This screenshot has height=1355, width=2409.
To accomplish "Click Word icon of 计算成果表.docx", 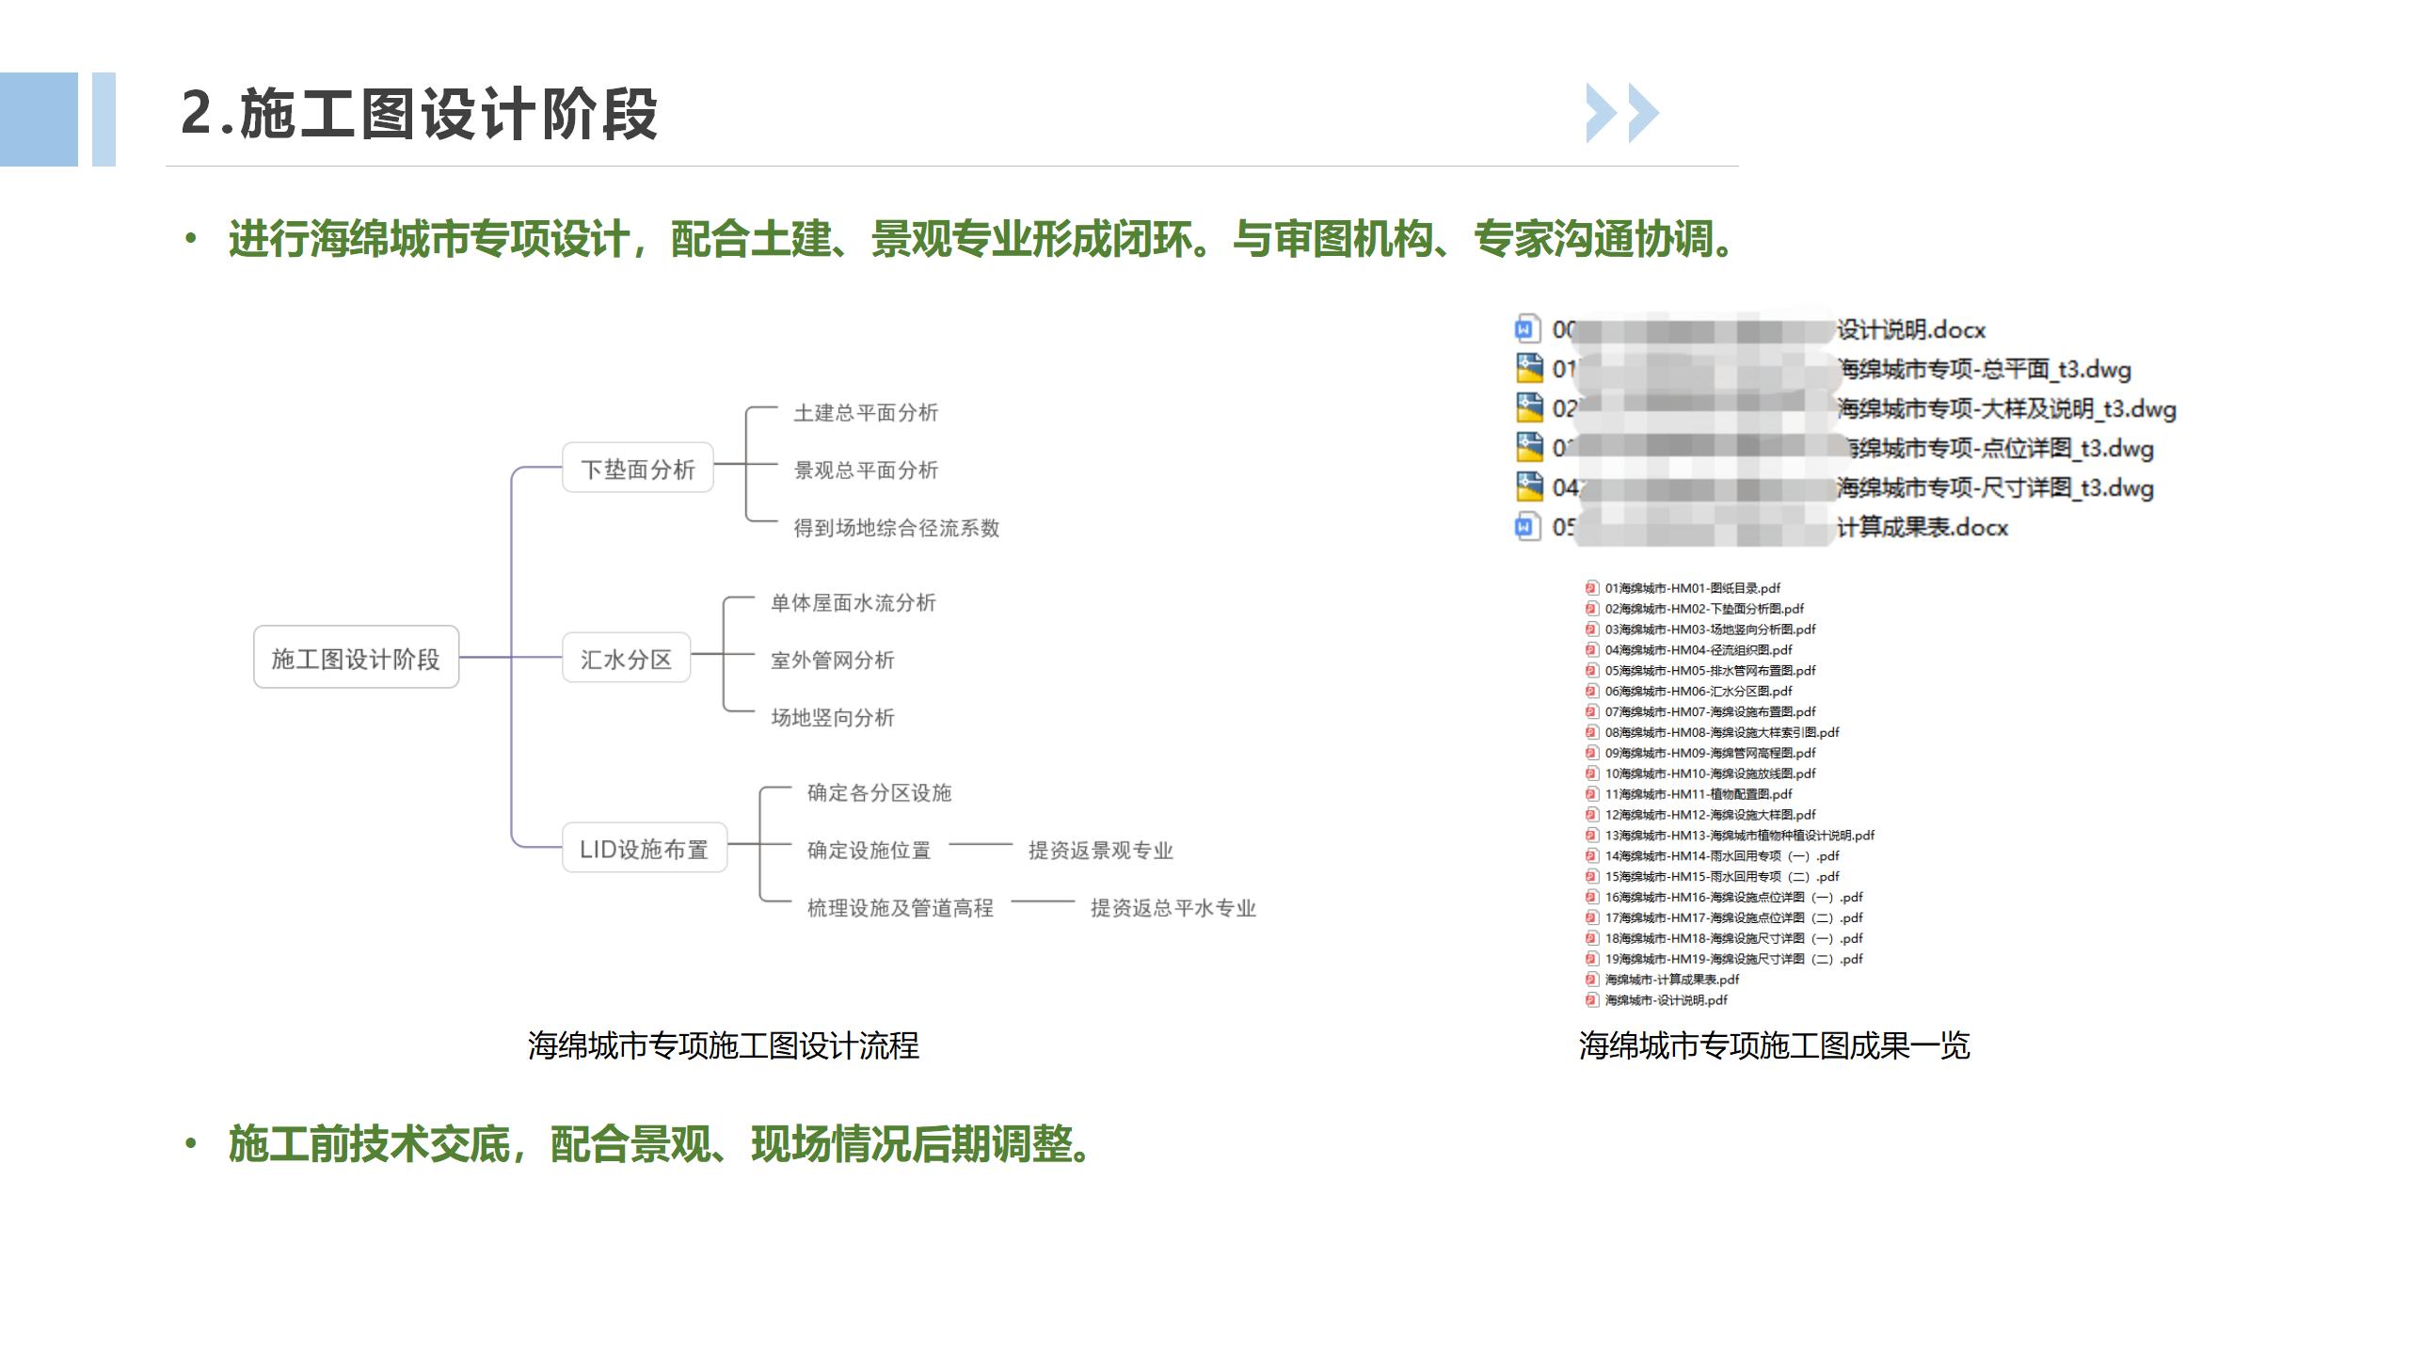I will [x=1527, y=526].
